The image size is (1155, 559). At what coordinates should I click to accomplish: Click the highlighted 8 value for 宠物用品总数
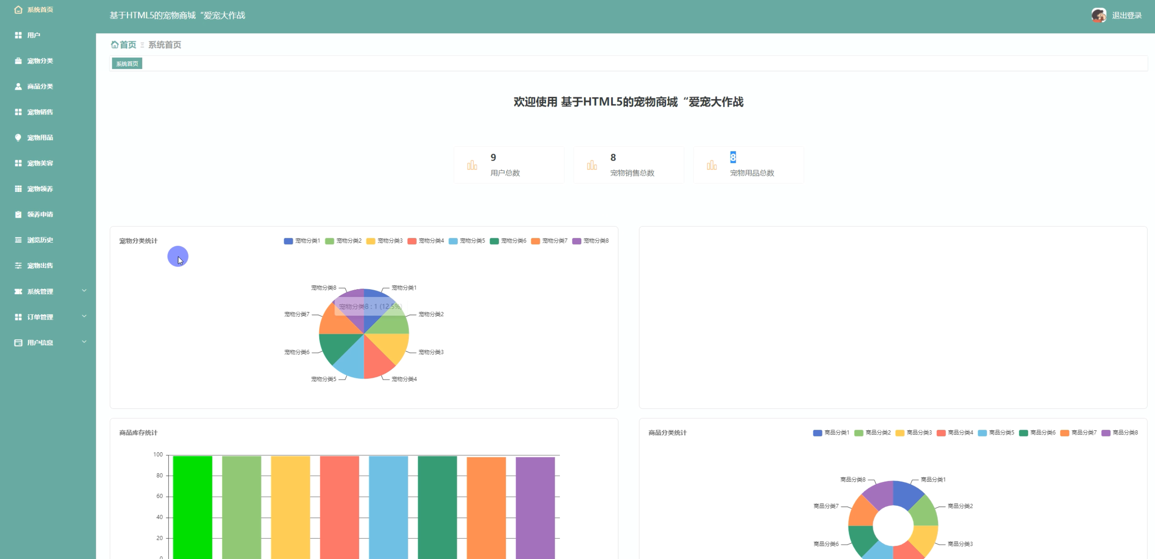pos(732,157)
